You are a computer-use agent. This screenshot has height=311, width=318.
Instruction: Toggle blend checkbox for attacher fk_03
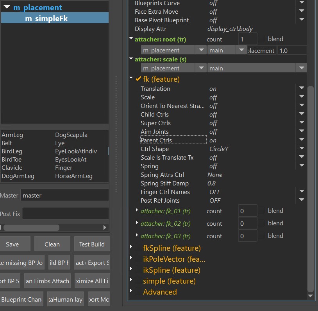point(262,235)
